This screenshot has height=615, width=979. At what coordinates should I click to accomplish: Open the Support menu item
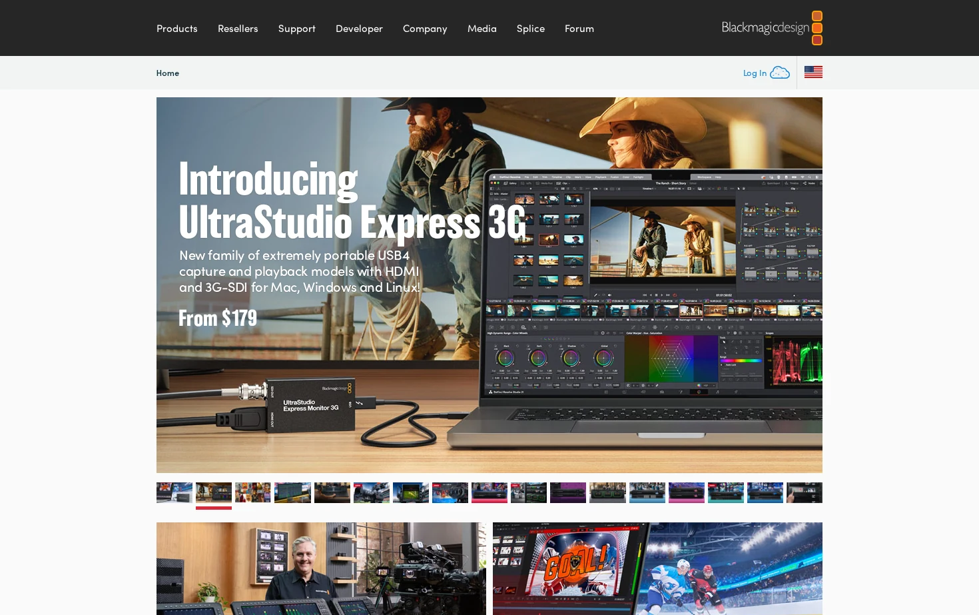(297, 29)
